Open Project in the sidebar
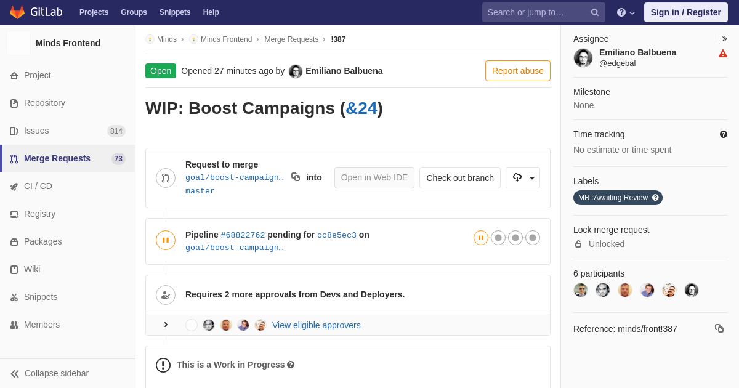The width and height of the screenshot is (739, 388). pos(68,75)
